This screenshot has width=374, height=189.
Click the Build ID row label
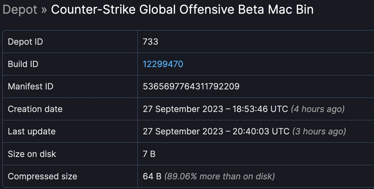[23, 64]
